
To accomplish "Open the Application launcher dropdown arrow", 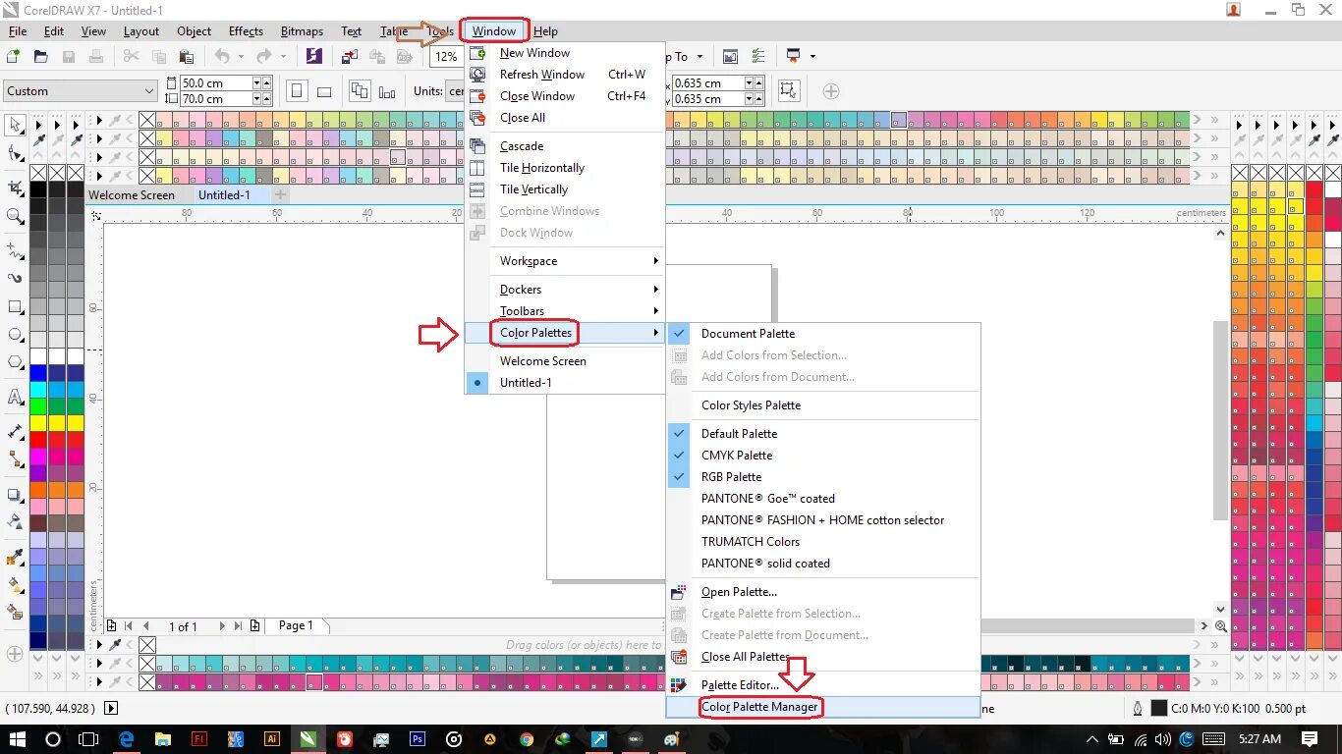I will coord(812,57).
